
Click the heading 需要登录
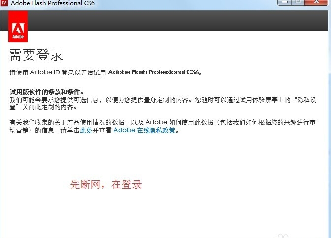pyautogui.click(x=36, y=55)
